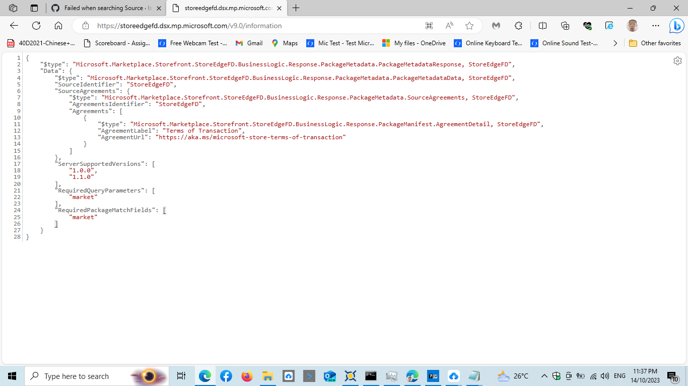Open split screen view from the toolbar

click(542, 26)
